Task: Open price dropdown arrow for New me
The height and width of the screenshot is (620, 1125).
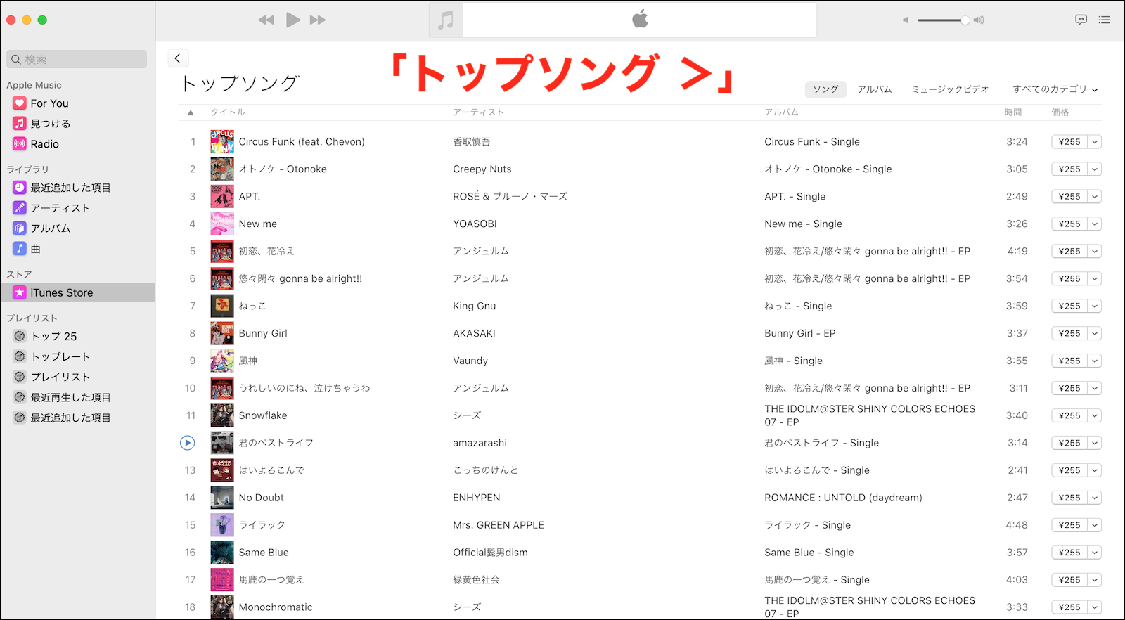Action: pos(1095,224)
